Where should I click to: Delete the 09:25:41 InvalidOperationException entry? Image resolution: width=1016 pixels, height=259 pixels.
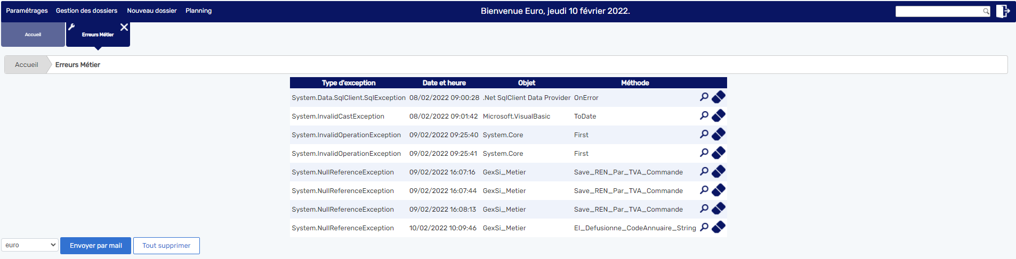coord(719,153)
